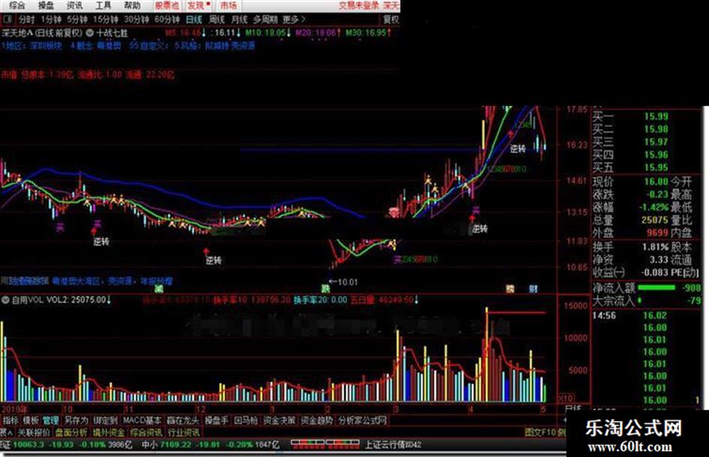Screen dimensions: 709x457
Task: Click the 深圳板块 region link
Action: (46, 46)
